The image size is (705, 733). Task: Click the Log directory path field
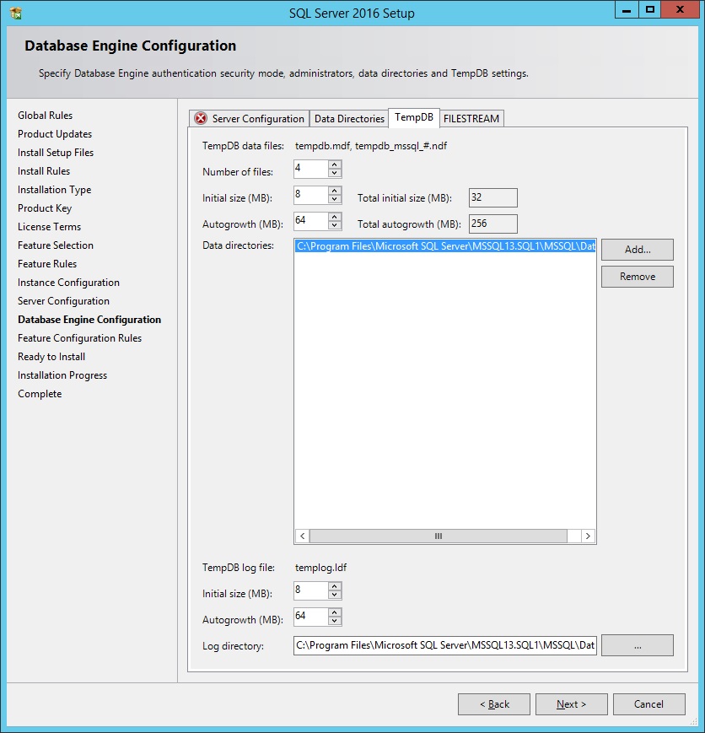(x=445, y=645)
